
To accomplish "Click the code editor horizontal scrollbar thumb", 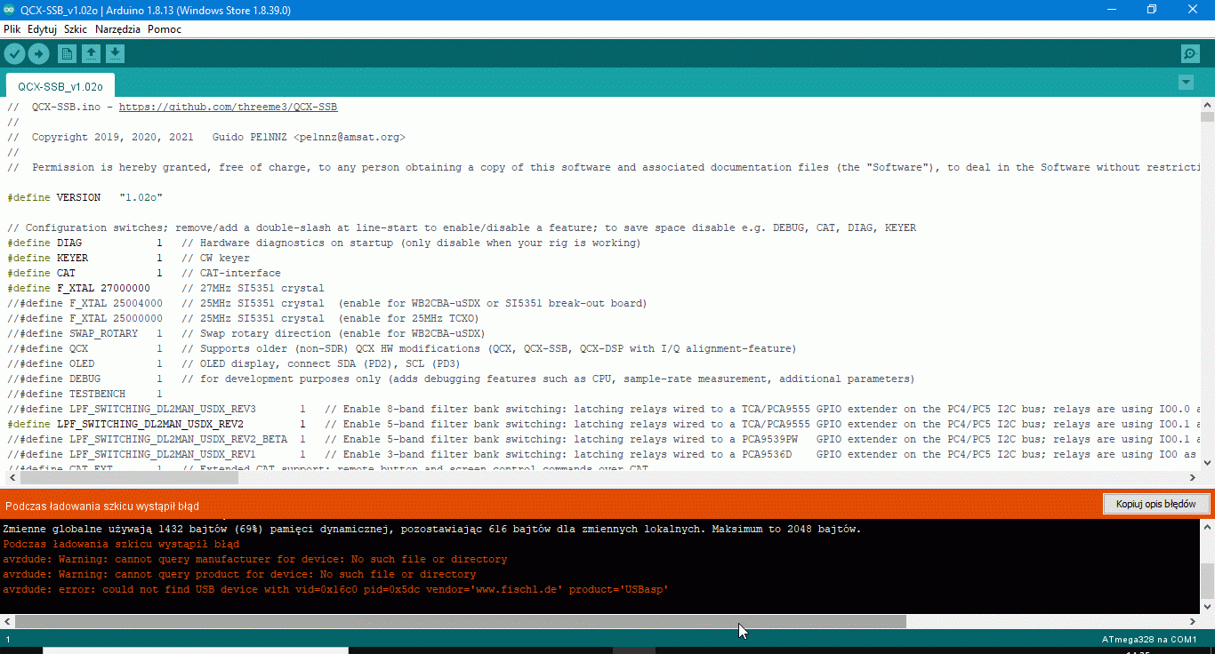I will tap(125, 477).
